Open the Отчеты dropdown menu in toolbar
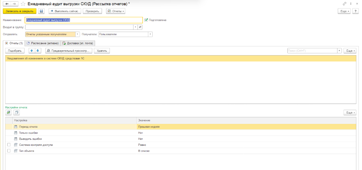 click(x=116, y=11)
